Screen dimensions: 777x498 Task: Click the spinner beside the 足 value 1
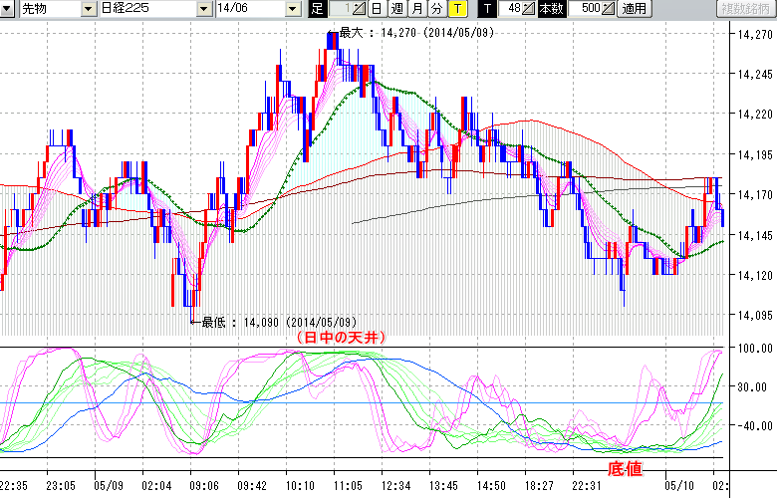click(x=361, y=9)
